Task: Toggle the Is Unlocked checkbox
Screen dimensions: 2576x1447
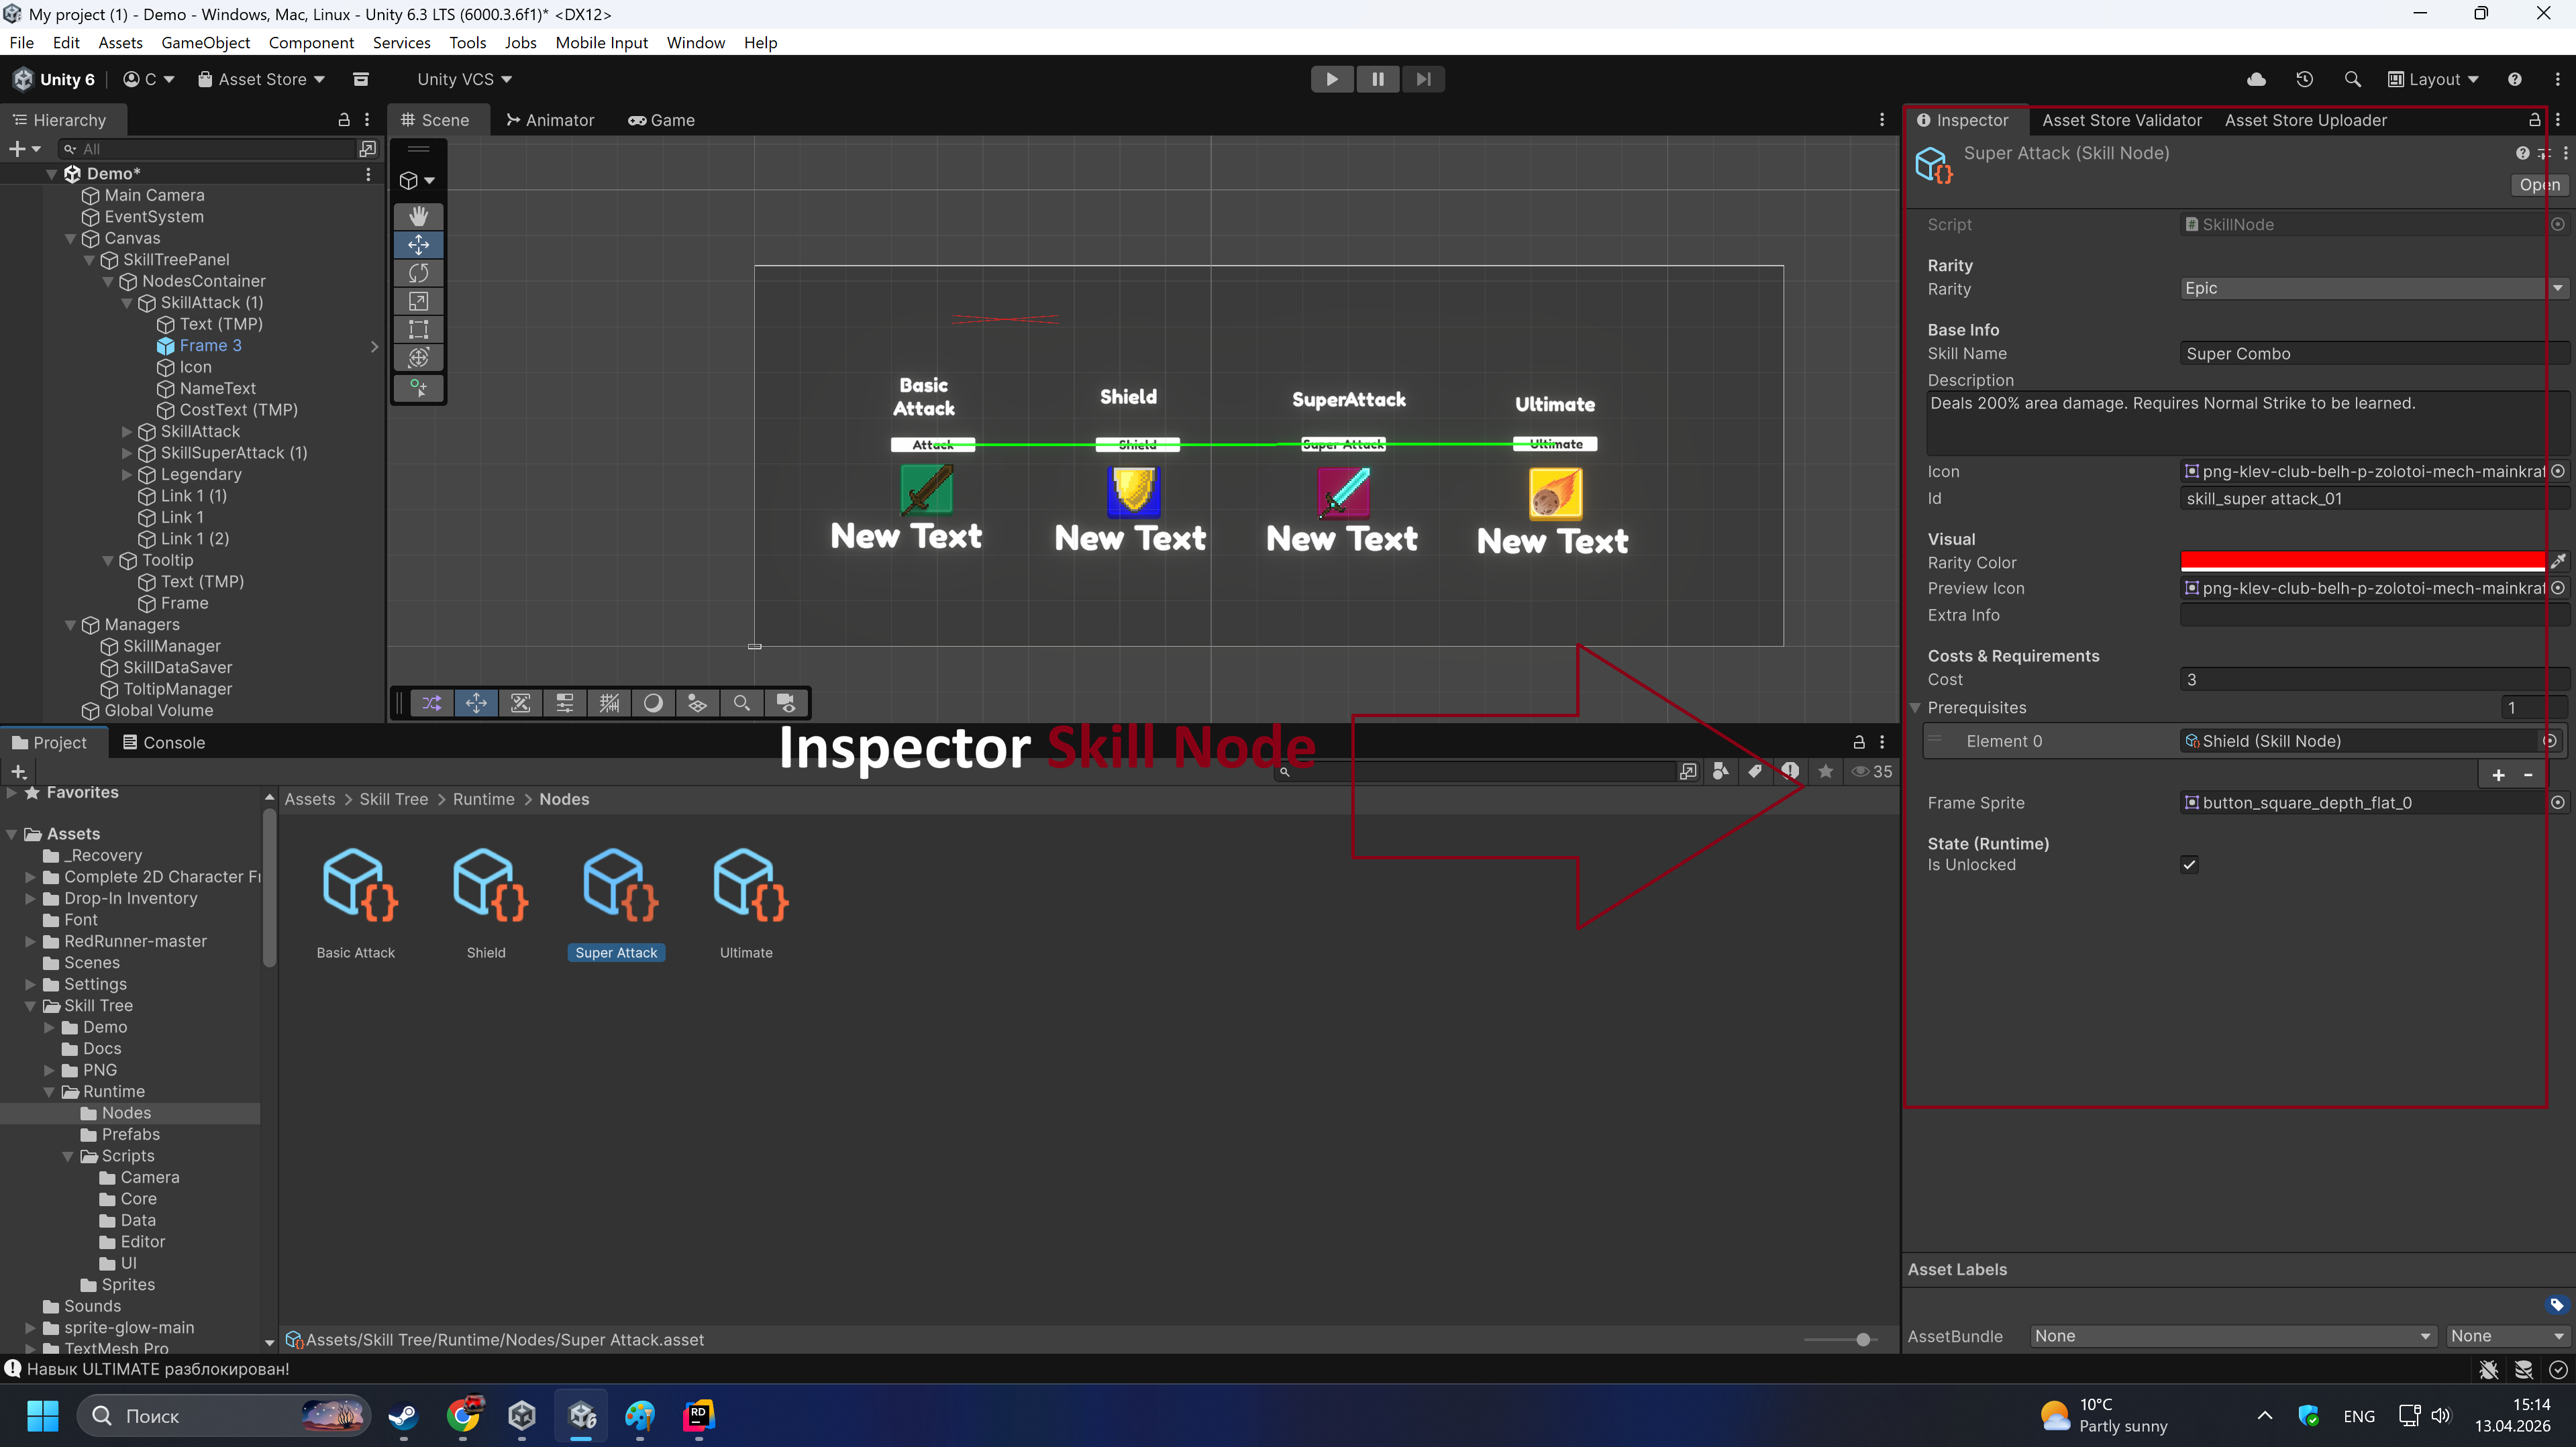Action: coord(2189,865)
